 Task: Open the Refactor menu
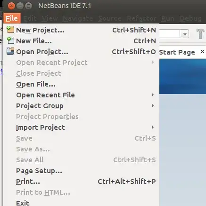(141, 18)
